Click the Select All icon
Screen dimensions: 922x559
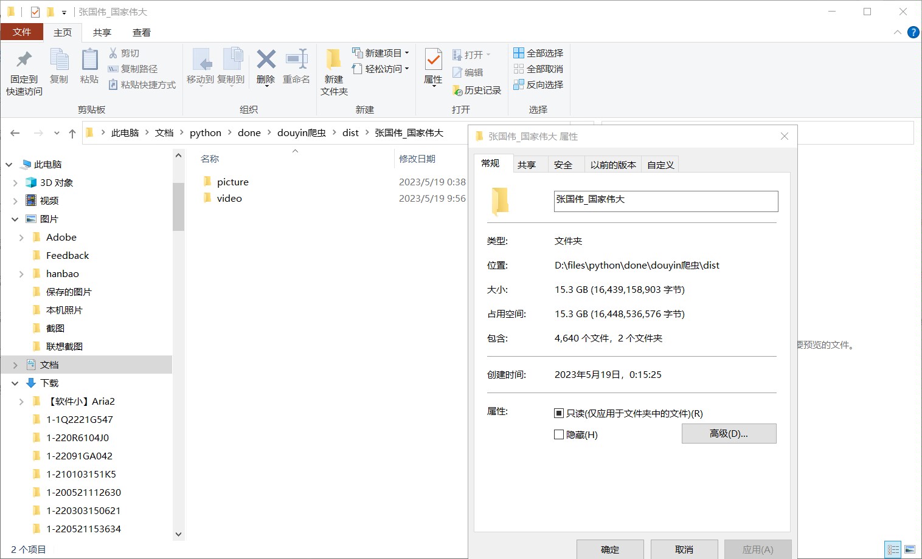[x=519, y=53]
